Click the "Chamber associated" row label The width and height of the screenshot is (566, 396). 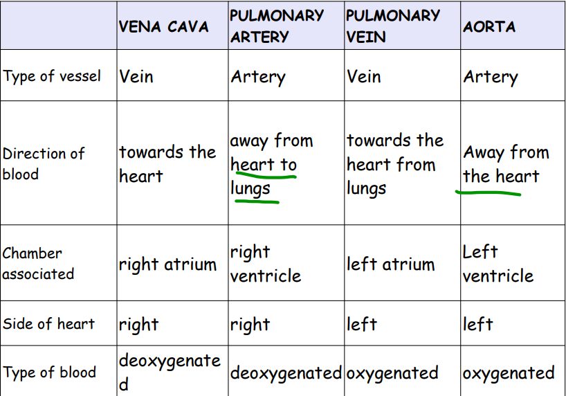coord(37,263)
